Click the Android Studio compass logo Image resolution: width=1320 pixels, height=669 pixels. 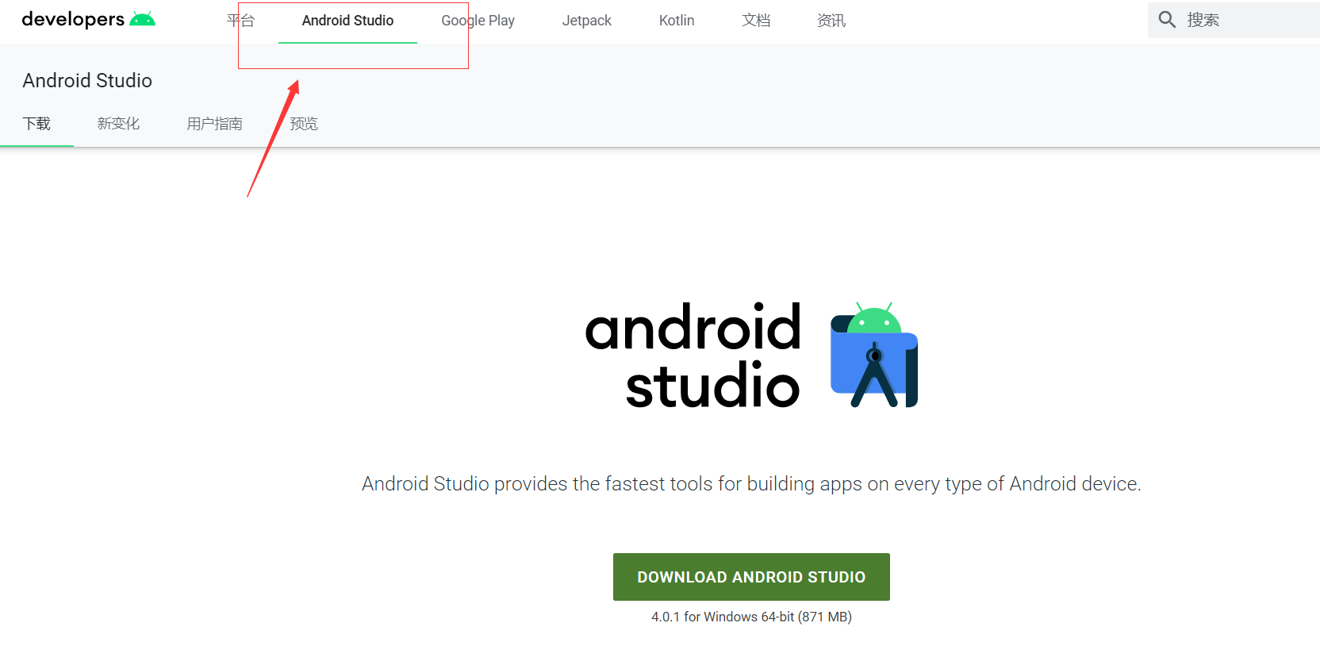873,355
